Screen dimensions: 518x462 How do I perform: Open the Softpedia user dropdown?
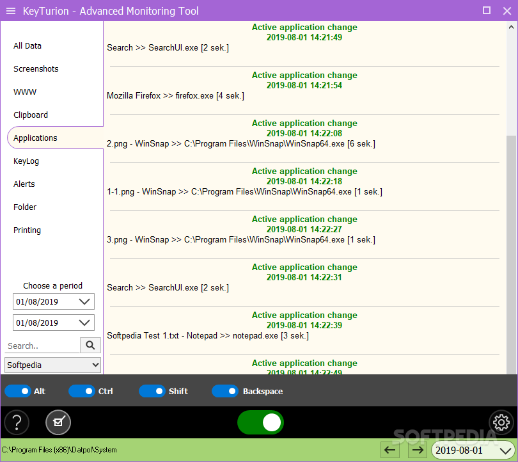53,365
